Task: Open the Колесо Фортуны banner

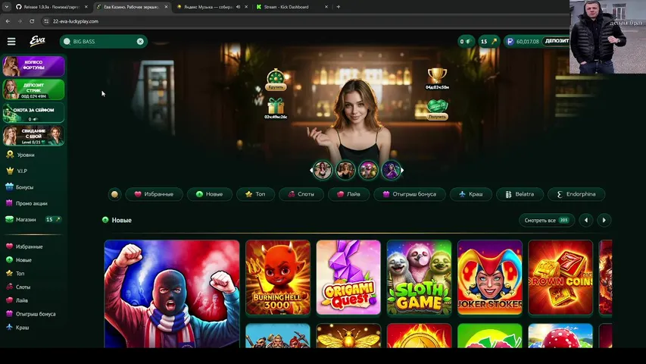Action: (x=33, y=66)
